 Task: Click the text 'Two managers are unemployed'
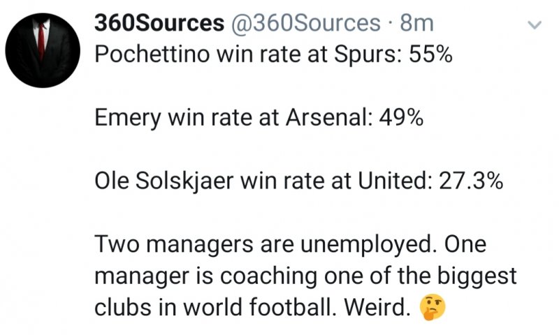click(x=265, y=244)
